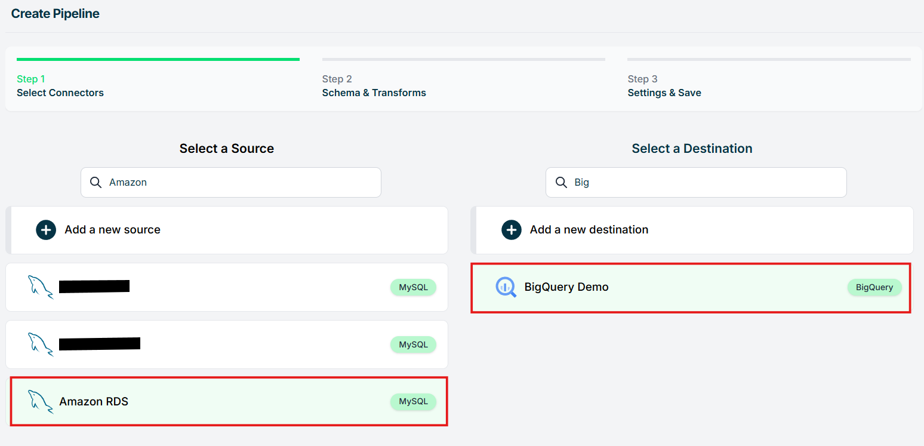Click the green Step 1 progress bar

point(158,59)
